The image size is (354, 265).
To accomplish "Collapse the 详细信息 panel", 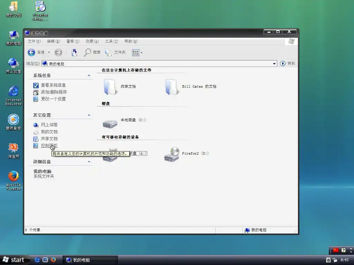I will (x=89, y=161).
